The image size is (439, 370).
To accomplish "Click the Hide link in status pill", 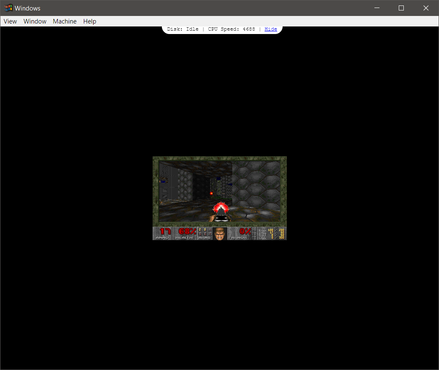I will [271, 29].
